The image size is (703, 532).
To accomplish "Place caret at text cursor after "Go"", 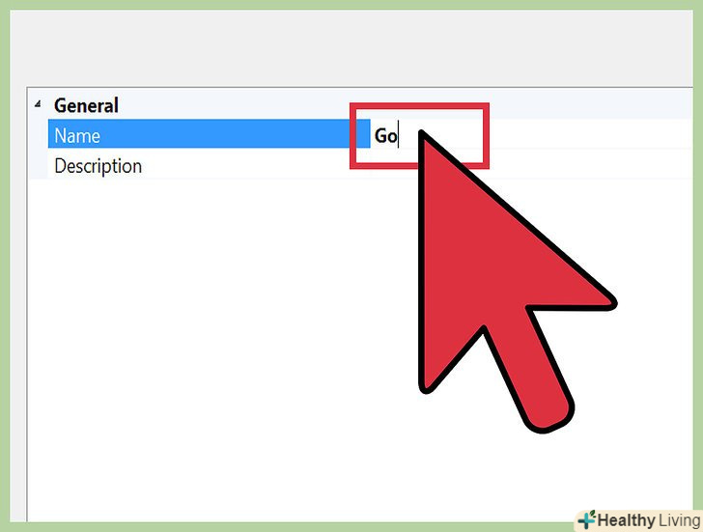I will click(x=398, y=136).
